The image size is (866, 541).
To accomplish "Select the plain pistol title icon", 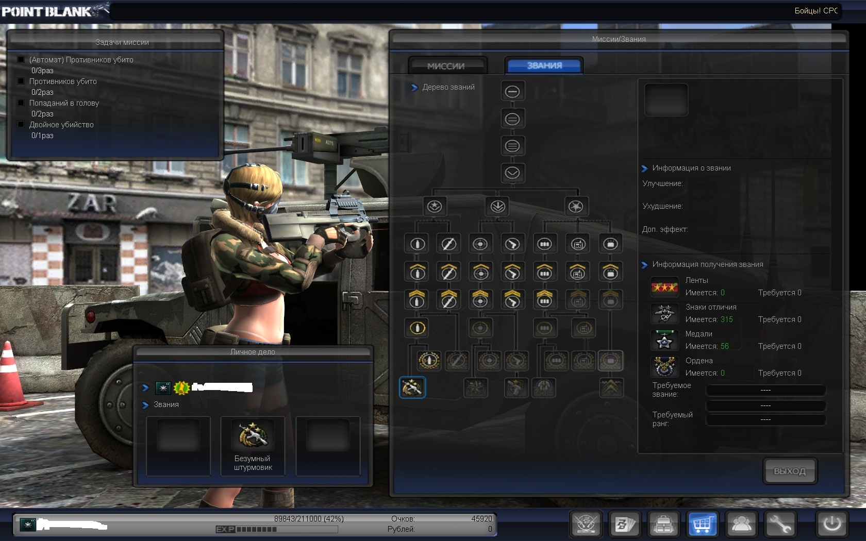I will [x=512, y=244].
